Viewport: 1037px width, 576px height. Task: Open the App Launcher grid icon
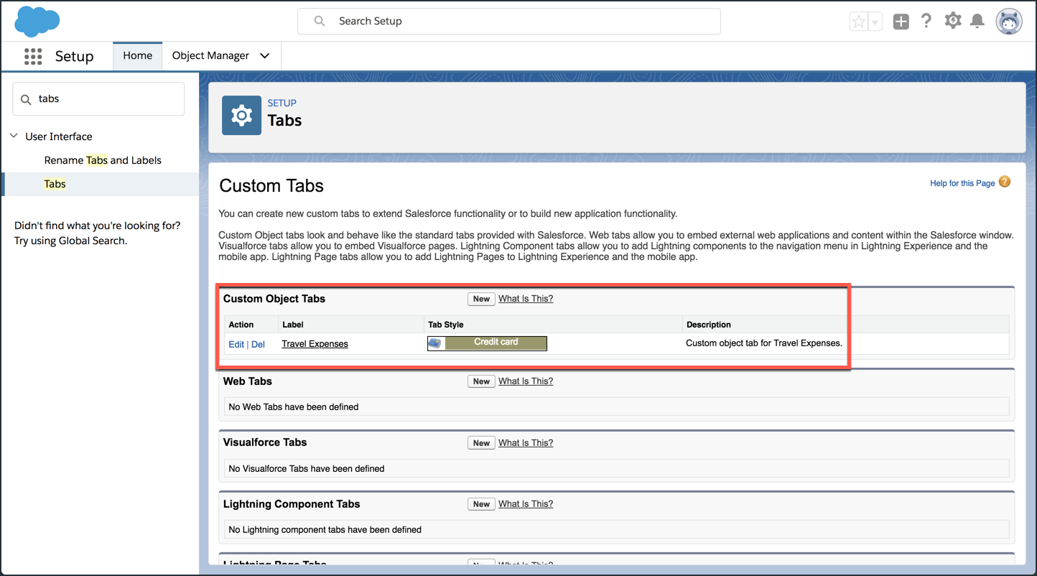click(x=33, y=56)
